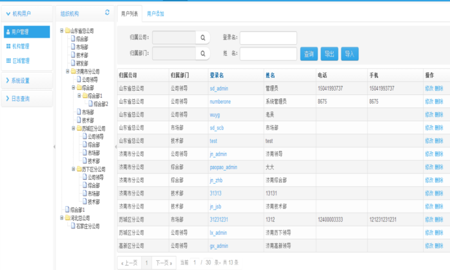
Task: Expand the 日志查询 menu section
Action: click(27, 98)
